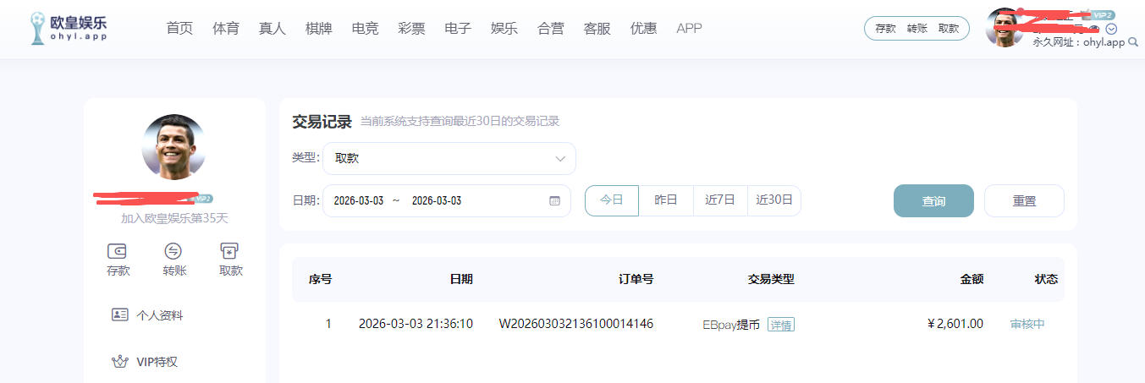Select the 近7日 date range option
Image resolution: width=1145 pixels, height=383 pixels.
coord(720,200)
